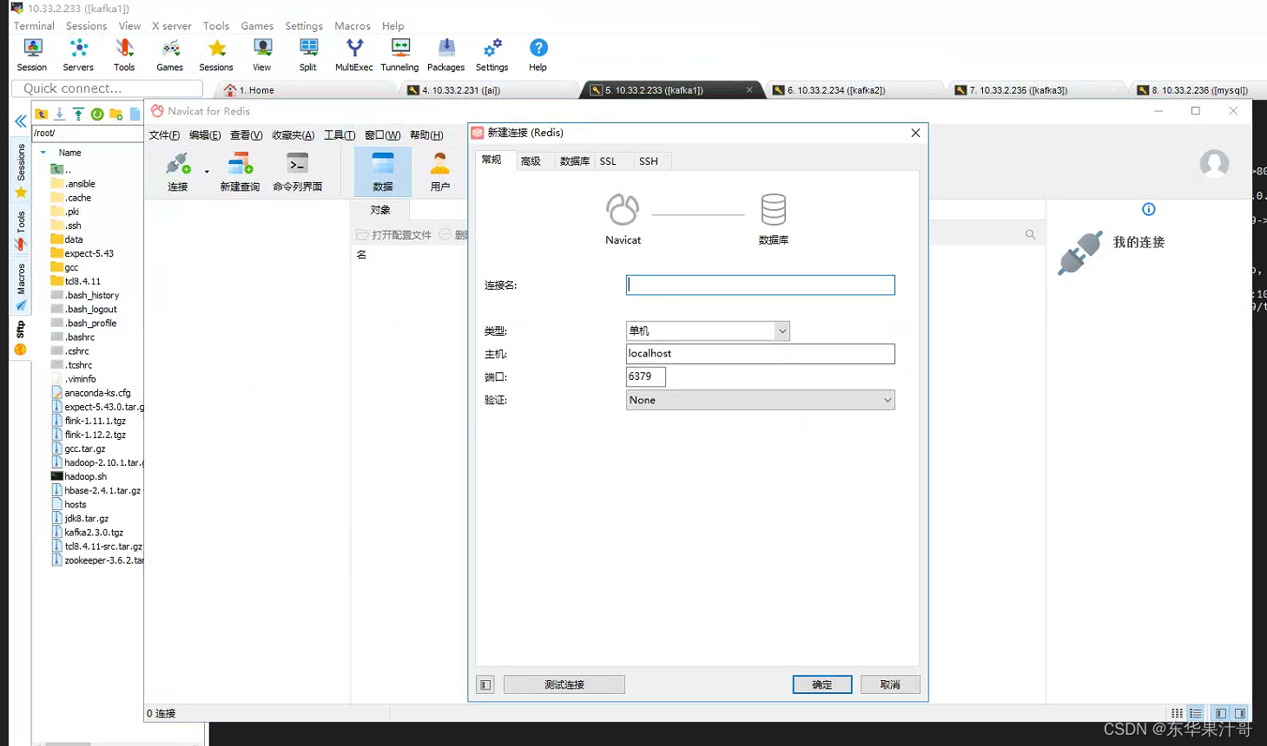Screen dimensions: 1267x746
Task: Collapse the MobaXterm sidebar with double chevron
Action: 21,121
